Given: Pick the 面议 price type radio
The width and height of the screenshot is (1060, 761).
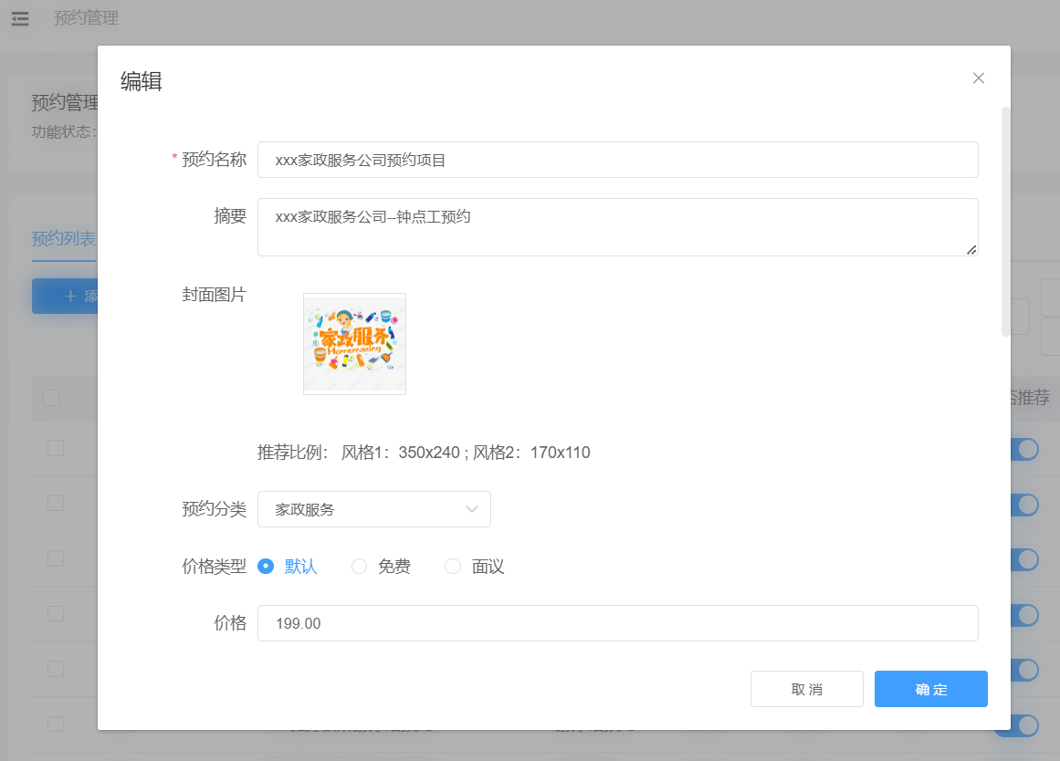Looking at the screenshot, I should [x=453, y=567].
